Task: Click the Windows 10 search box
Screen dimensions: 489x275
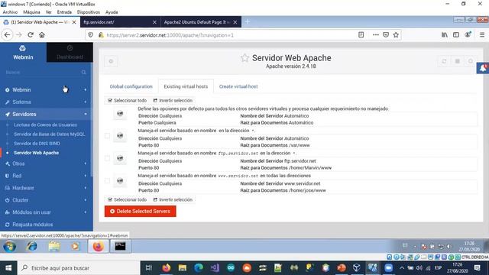Action: click(79, 268)
